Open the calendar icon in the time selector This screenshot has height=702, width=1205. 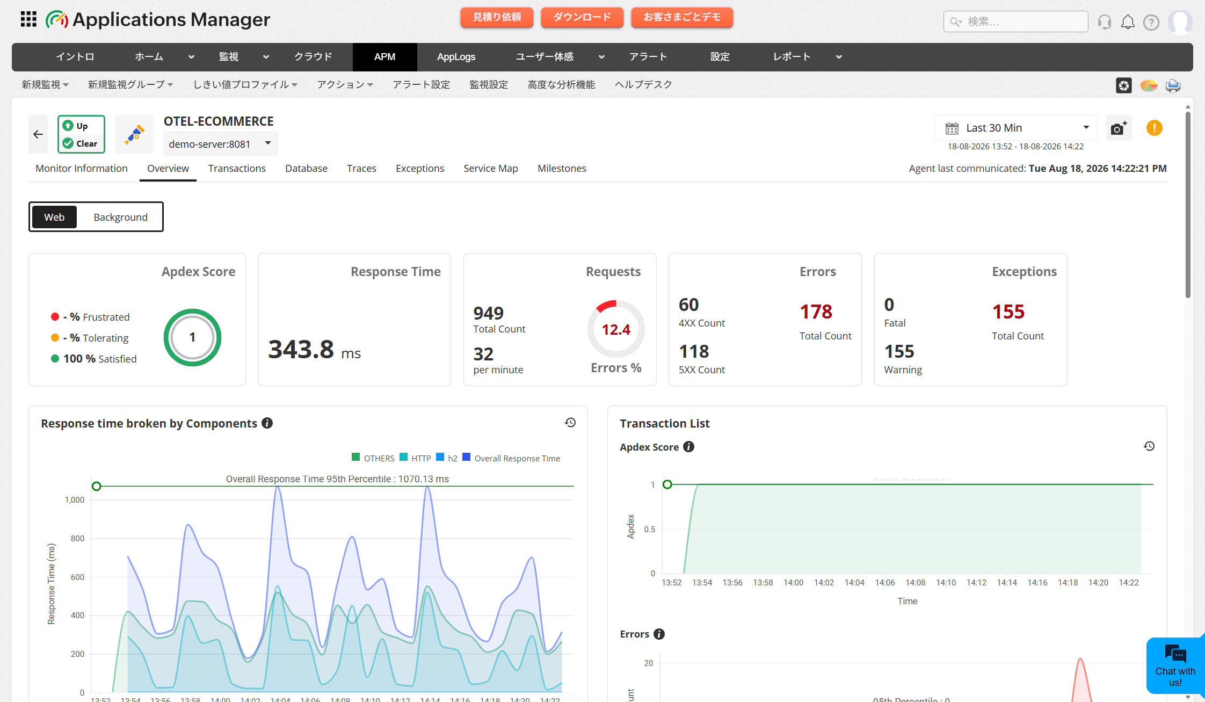(x=952, y=128)
